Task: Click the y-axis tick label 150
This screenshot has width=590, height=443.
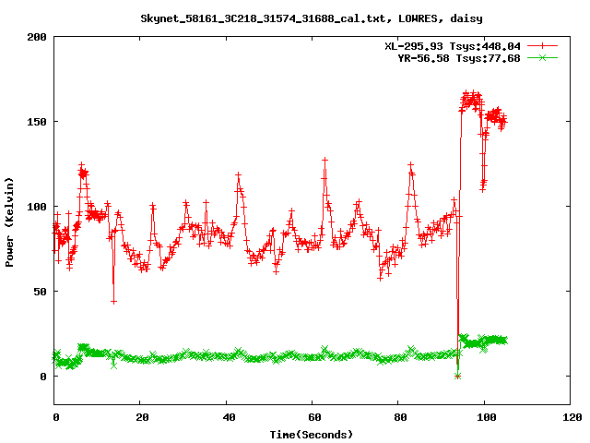Action: point(37,122)
